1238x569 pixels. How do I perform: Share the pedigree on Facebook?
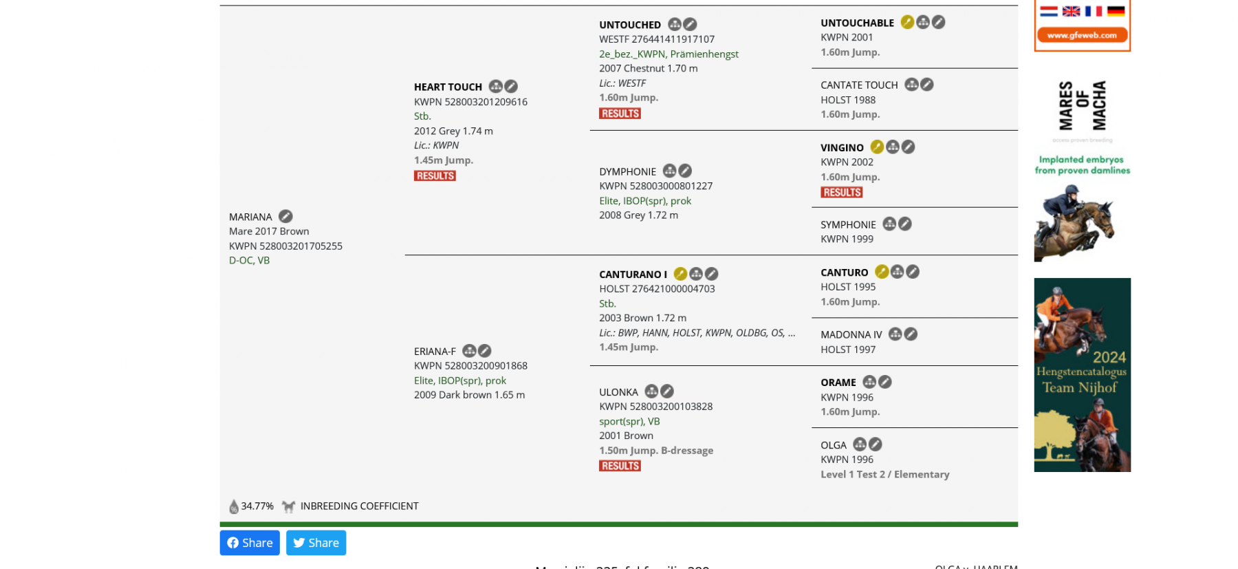tap(250, 543)
